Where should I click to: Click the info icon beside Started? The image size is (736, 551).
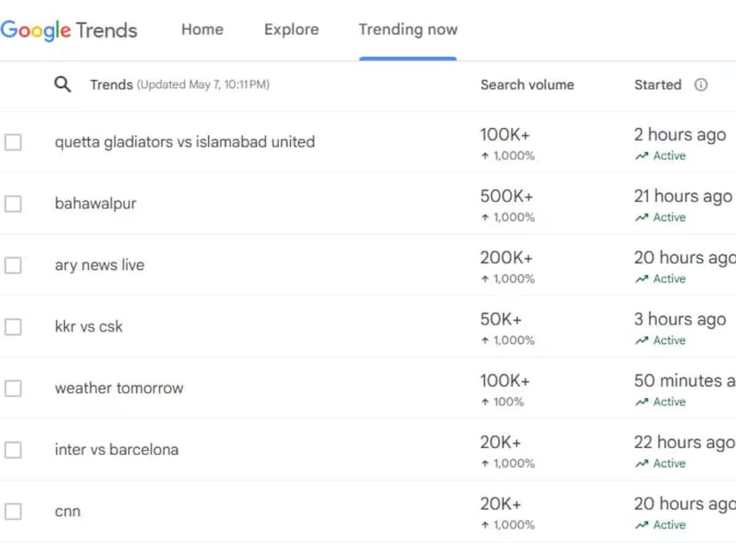pyautogui.click(x=700, y=85)
